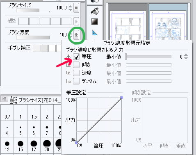Choose brush size preset 1
The height and width of the screenshot is (155, 196).
click(x=21, y=113)
